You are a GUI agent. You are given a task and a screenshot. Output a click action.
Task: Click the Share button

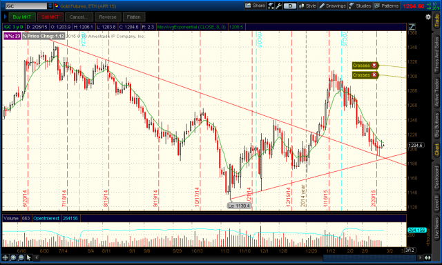(x=255, y=6)
